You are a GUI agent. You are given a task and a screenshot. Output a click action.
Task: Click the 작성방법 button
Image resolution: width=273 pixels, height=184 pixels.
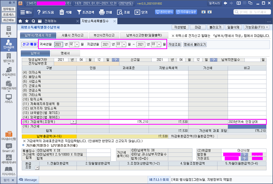[x=180, y=27]
